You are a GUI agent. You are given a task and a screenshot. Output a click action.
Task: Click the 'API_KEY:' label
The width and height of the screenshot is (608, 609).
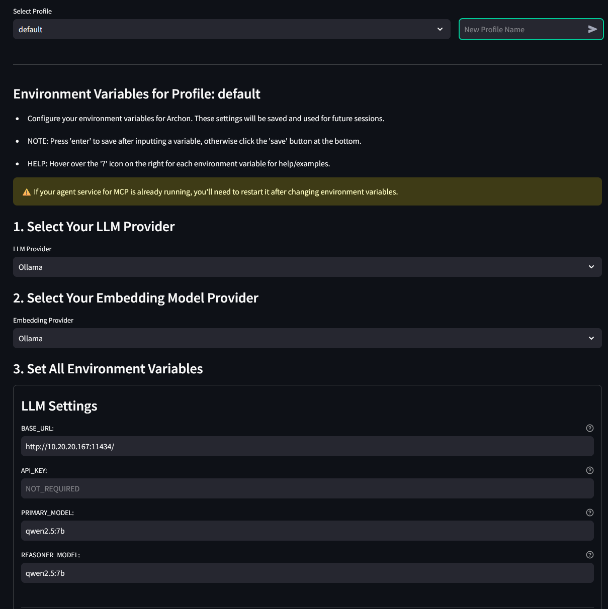tap(34, 470)
